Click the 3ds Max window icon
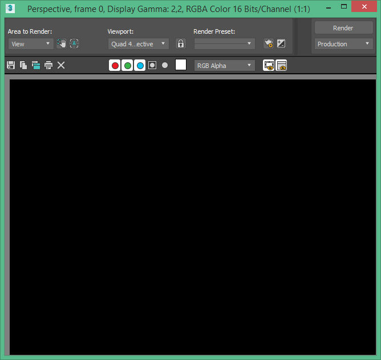Viewport: 381px width, 360px height. [10, 9]
